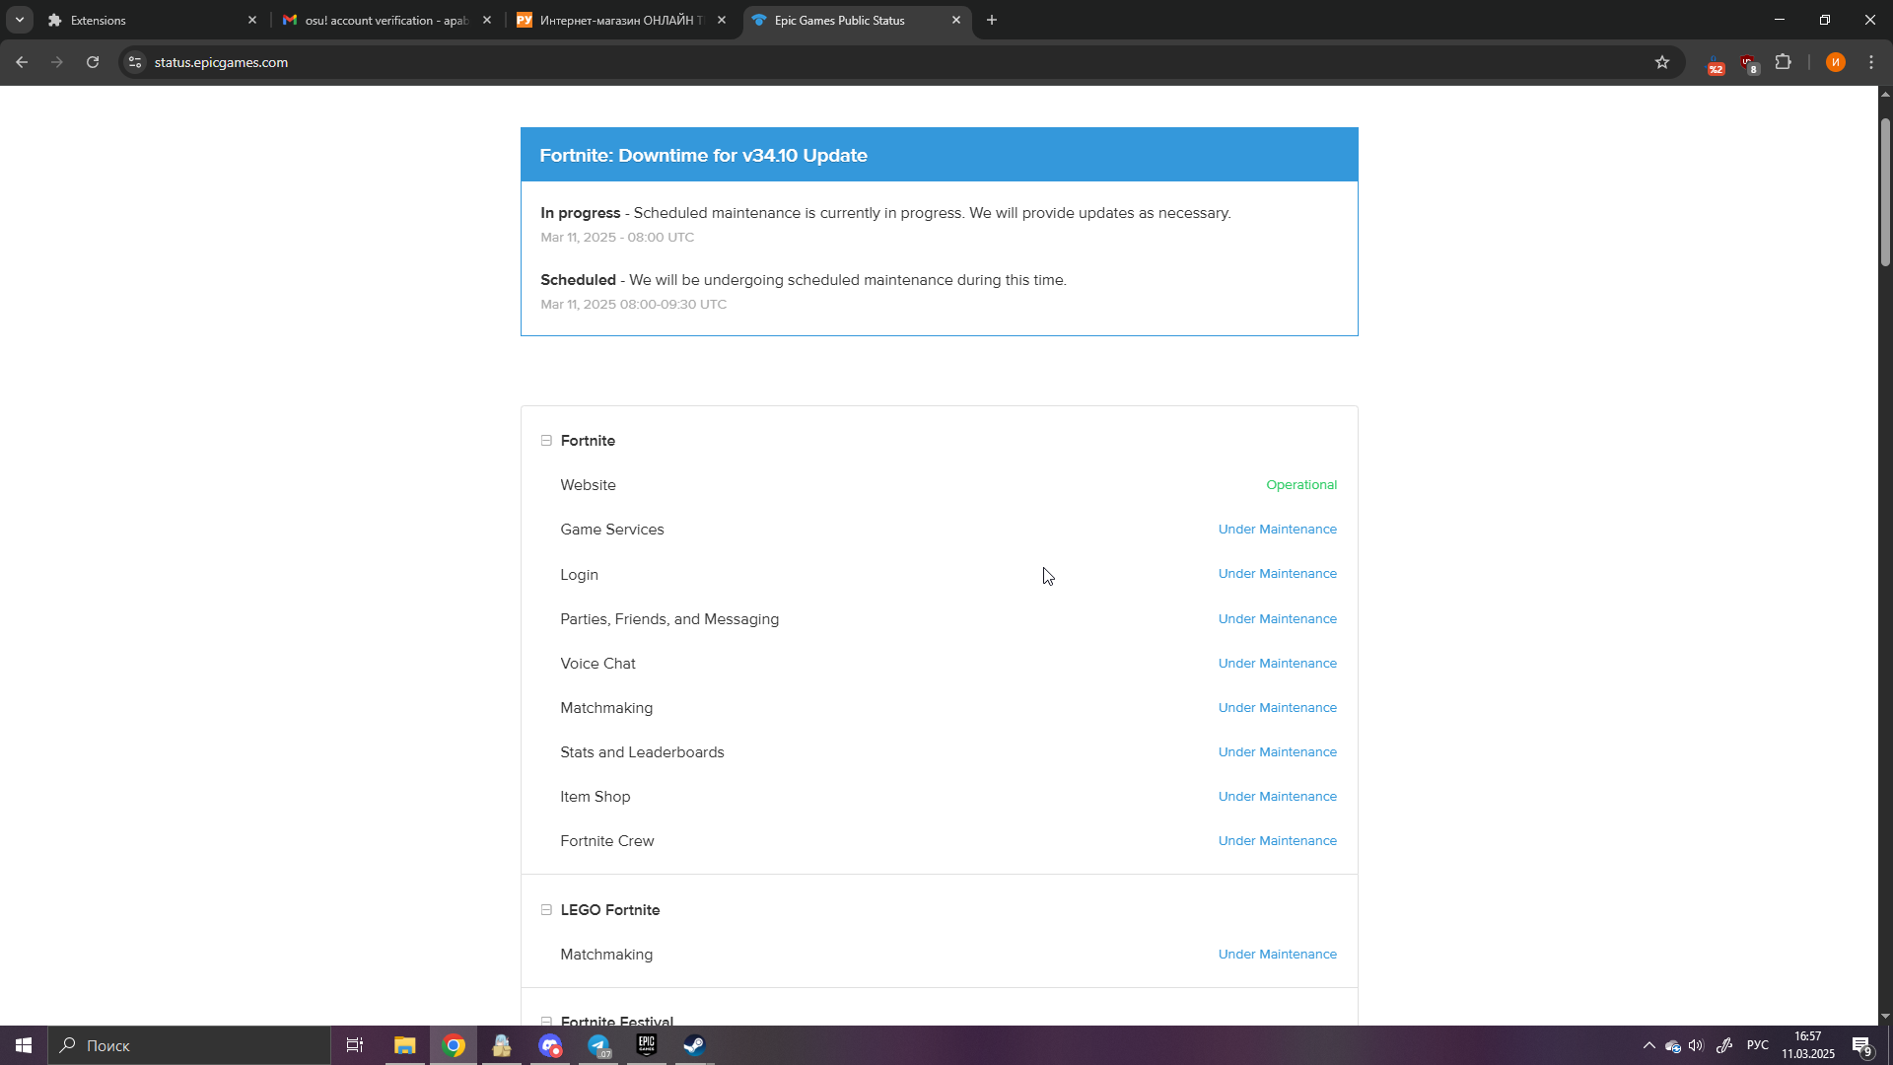
Task: Click LEGO Fortnite Matchmaking label
Action: [606, 955]
